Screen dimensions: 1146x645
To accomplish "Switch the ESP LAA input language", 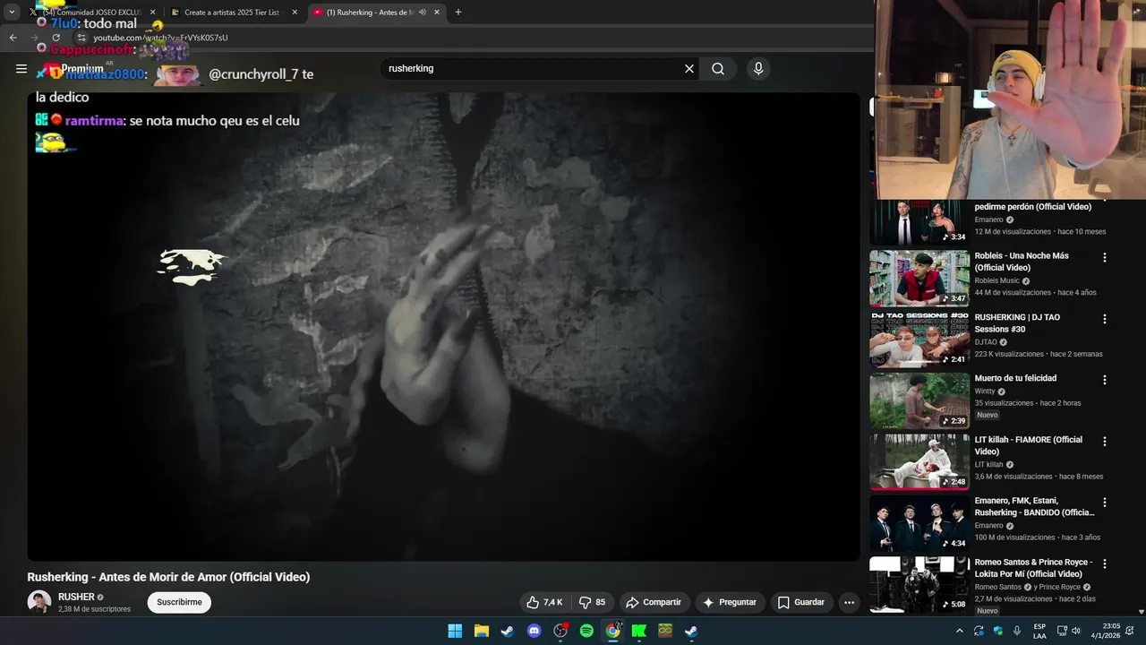I will pyautogui.click(x=1039, y=631).
